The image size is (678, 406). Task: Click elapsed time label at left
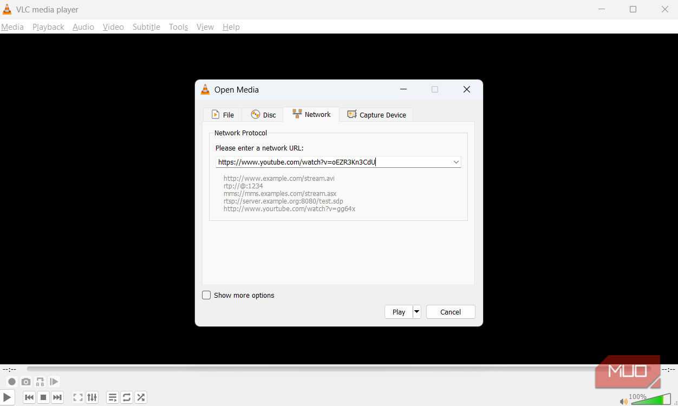click(x=9, y=369)
